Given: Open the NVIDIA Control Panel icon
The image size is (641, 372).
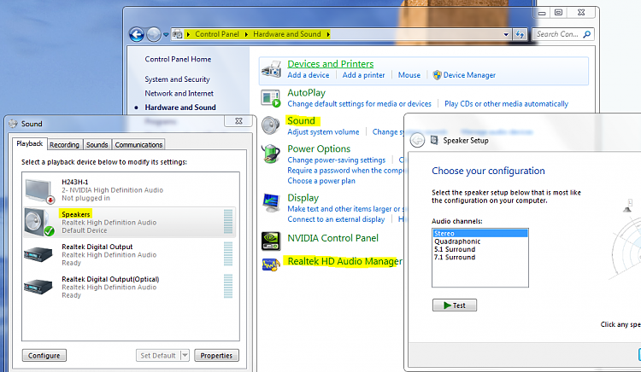Looking at the screenshot, I should 271,241.
